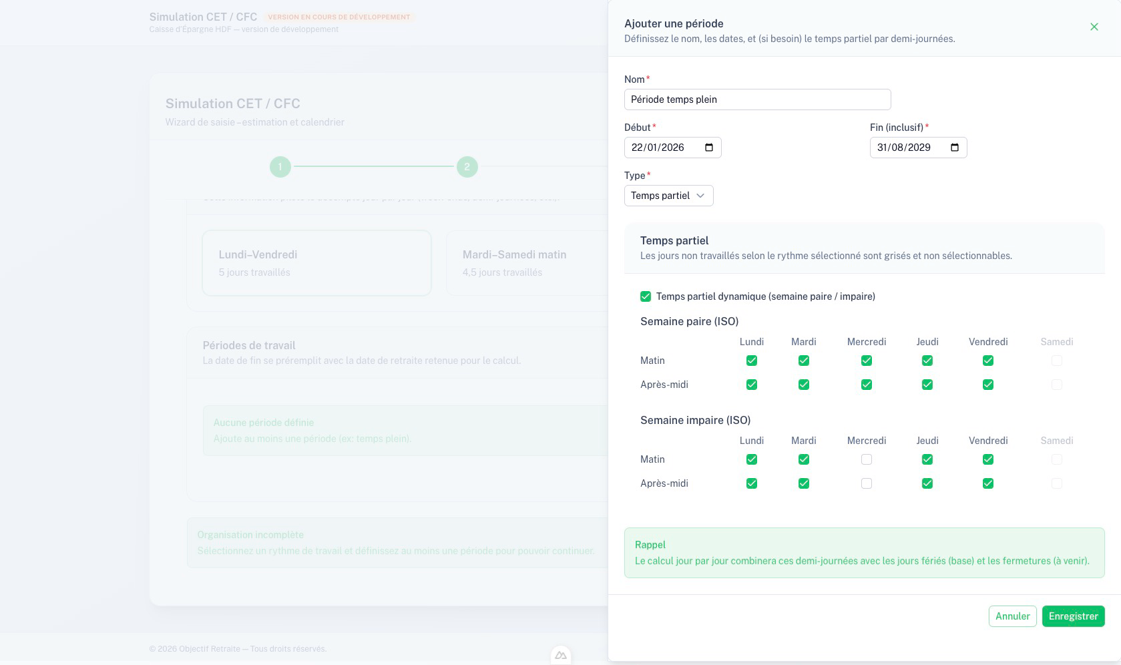Uncheck Jeudi Matin in Semaine impaire
The height and width of the screenshot is (665, 1121).
pos(927,459)
